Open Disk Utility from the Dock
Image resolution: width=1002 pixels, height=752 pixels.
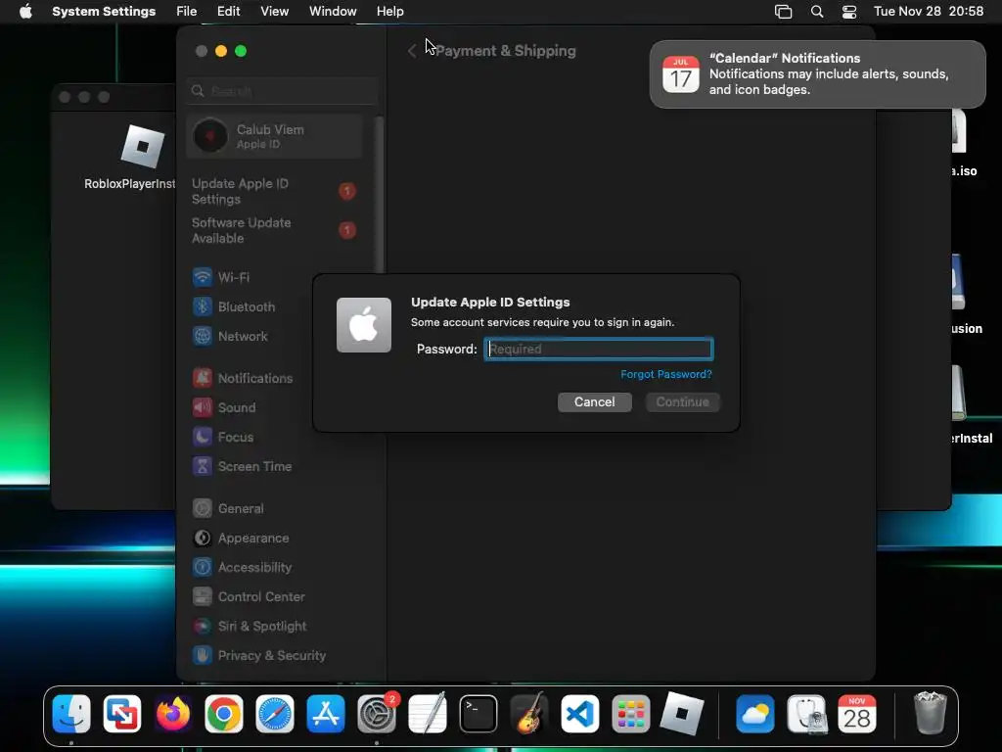[x=806, y=714]
